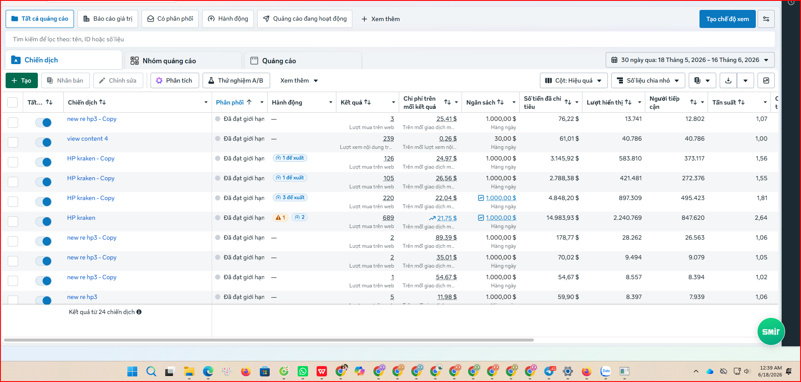Image resolution: width=801 pixels, height=382 pixels.
Task: Select the Tất cả quảng cáo view
Action: [40, 19]
